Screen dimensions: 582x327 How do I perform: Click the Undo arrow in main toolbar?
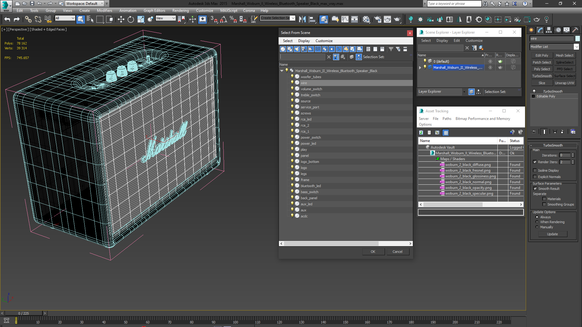tap(7, 19)
